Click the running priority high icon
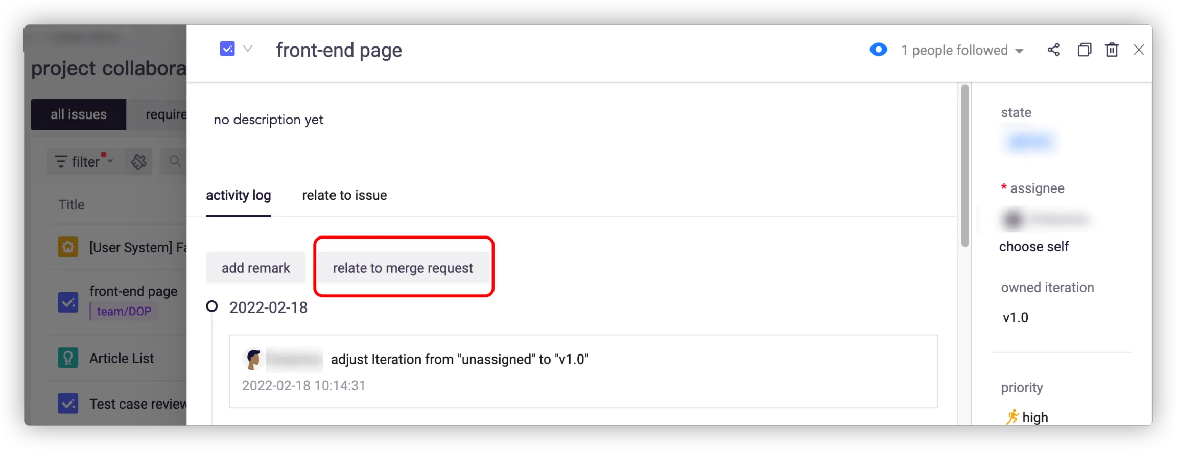The image size is (1177, 450). [1011, 417]
